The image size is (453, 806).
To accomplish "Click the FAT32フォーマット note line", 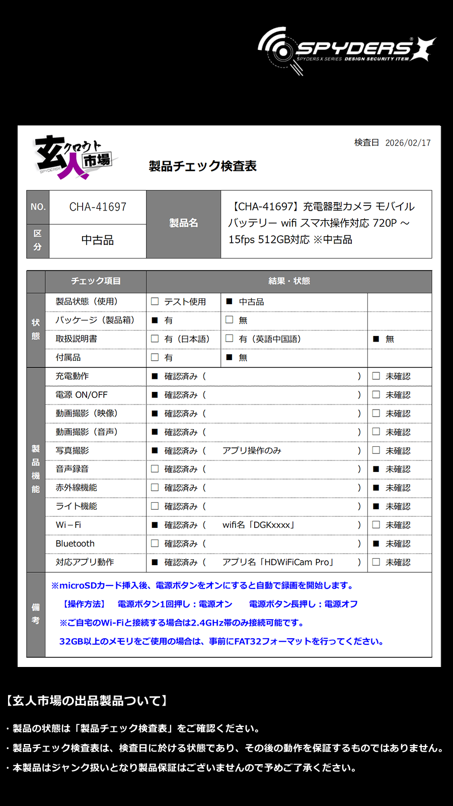I will 222,641.
